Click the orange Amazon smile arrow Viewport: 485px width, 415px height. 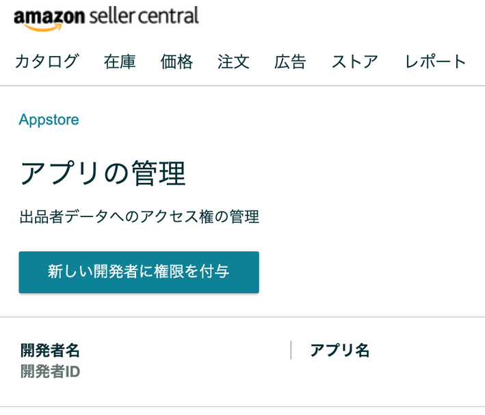[42, 27]
